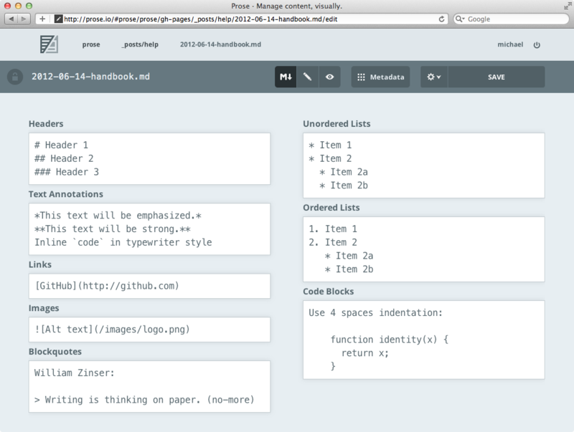574x432 pixels.
Task: Click the 'return x;' code line
Action: click(x=365, y=353)
